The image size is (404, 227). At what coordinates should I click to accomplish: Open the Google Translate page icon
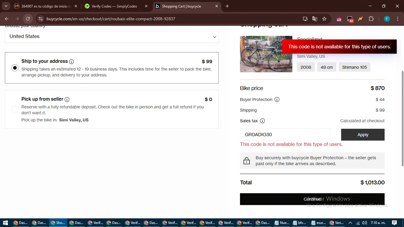coord(315,19)
